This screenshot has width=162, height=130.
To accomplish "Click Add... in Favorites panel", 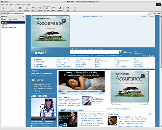I will point(5,19).
